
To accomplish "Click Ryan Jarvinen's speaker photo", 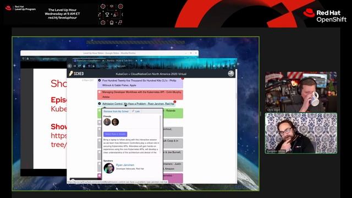I will pos(109,168).
